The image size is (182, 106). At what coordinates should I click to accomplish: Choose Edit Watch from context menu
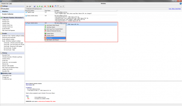coord(55,38)
